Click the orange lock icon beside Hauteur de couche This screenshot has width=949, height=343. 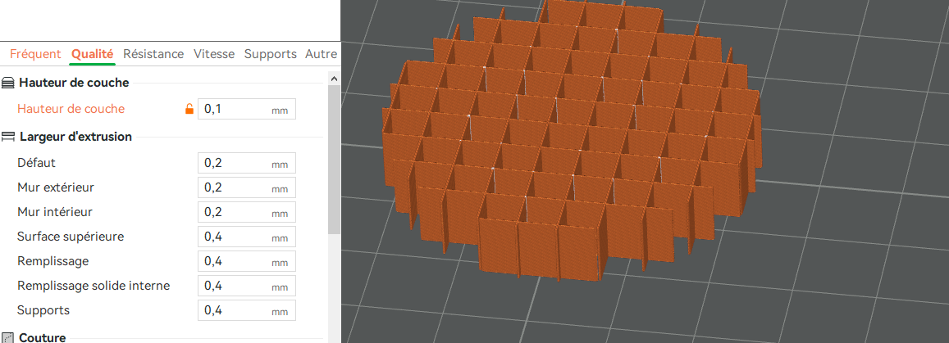(x=189, y=110)
